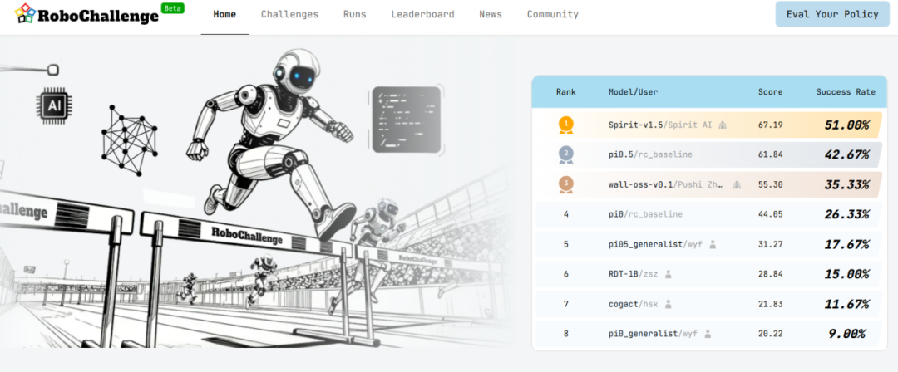Screen dimensions: 898x372
Task: Open the Spirit-v1.5 model entry
Action: 660,125
